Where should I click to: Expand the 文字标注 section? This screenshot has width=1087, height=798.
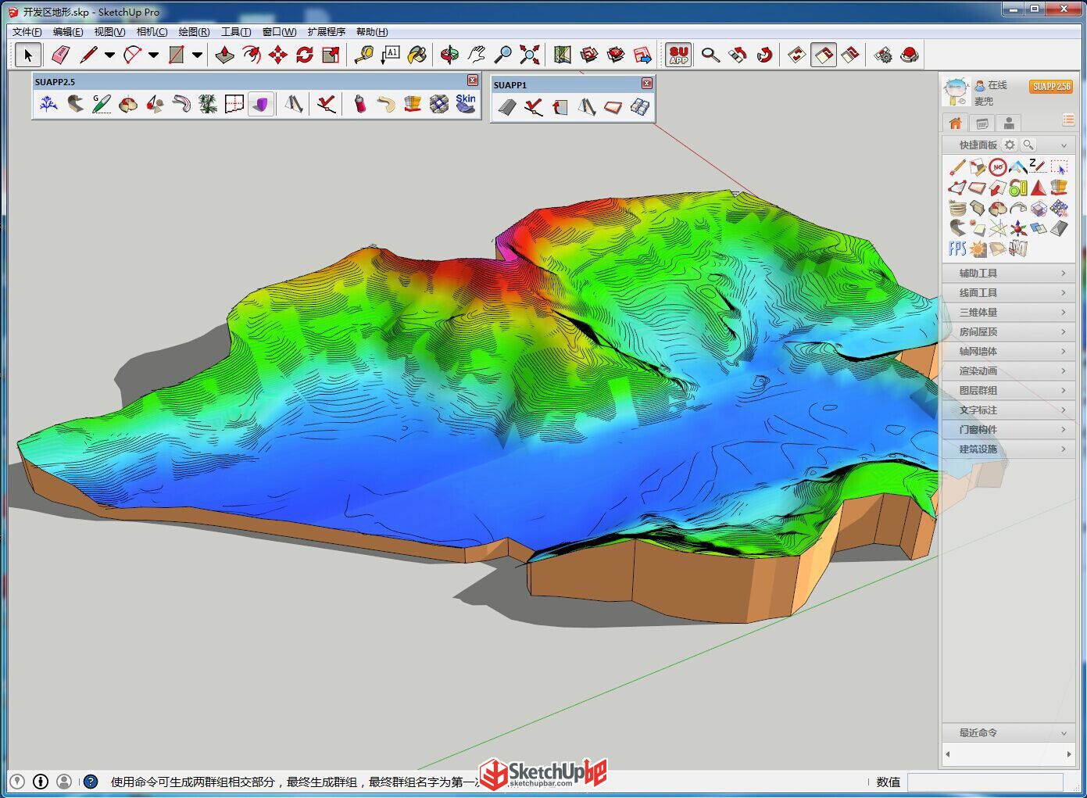pyautogui.click(x=1008, y=410)
